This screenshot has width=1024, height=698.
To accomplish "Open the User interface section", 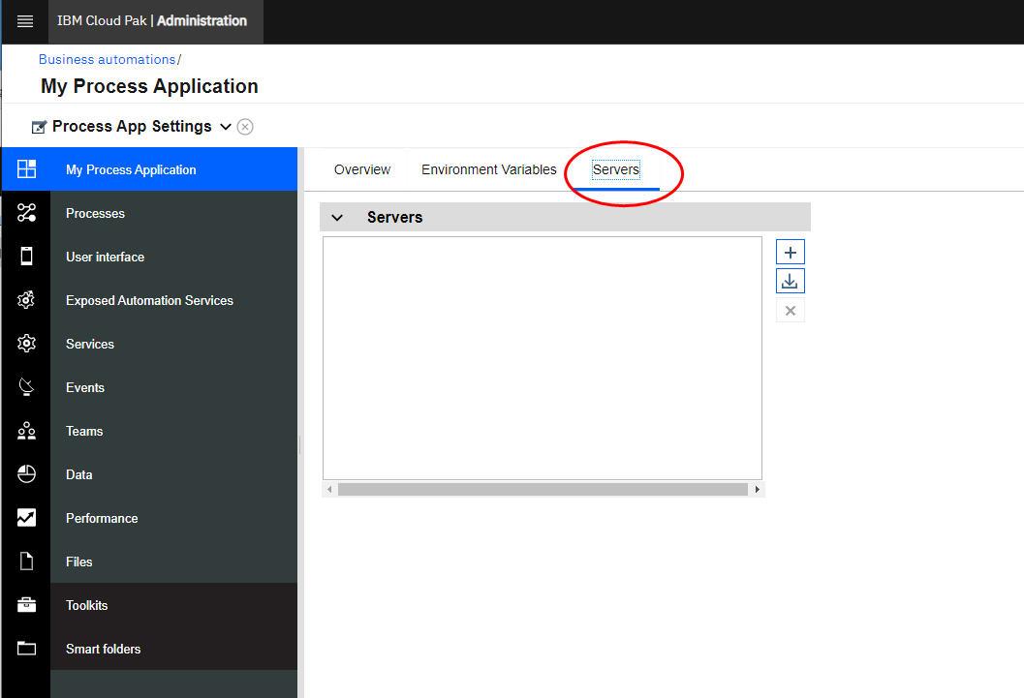I will pyautogui.click(x=105, y=257).
